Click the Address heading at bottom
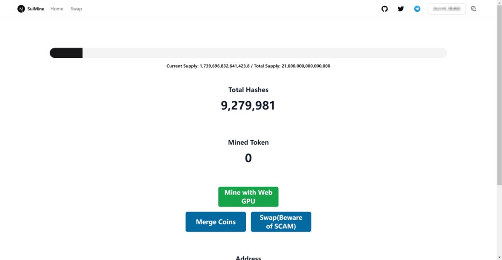 pos(249,258)
